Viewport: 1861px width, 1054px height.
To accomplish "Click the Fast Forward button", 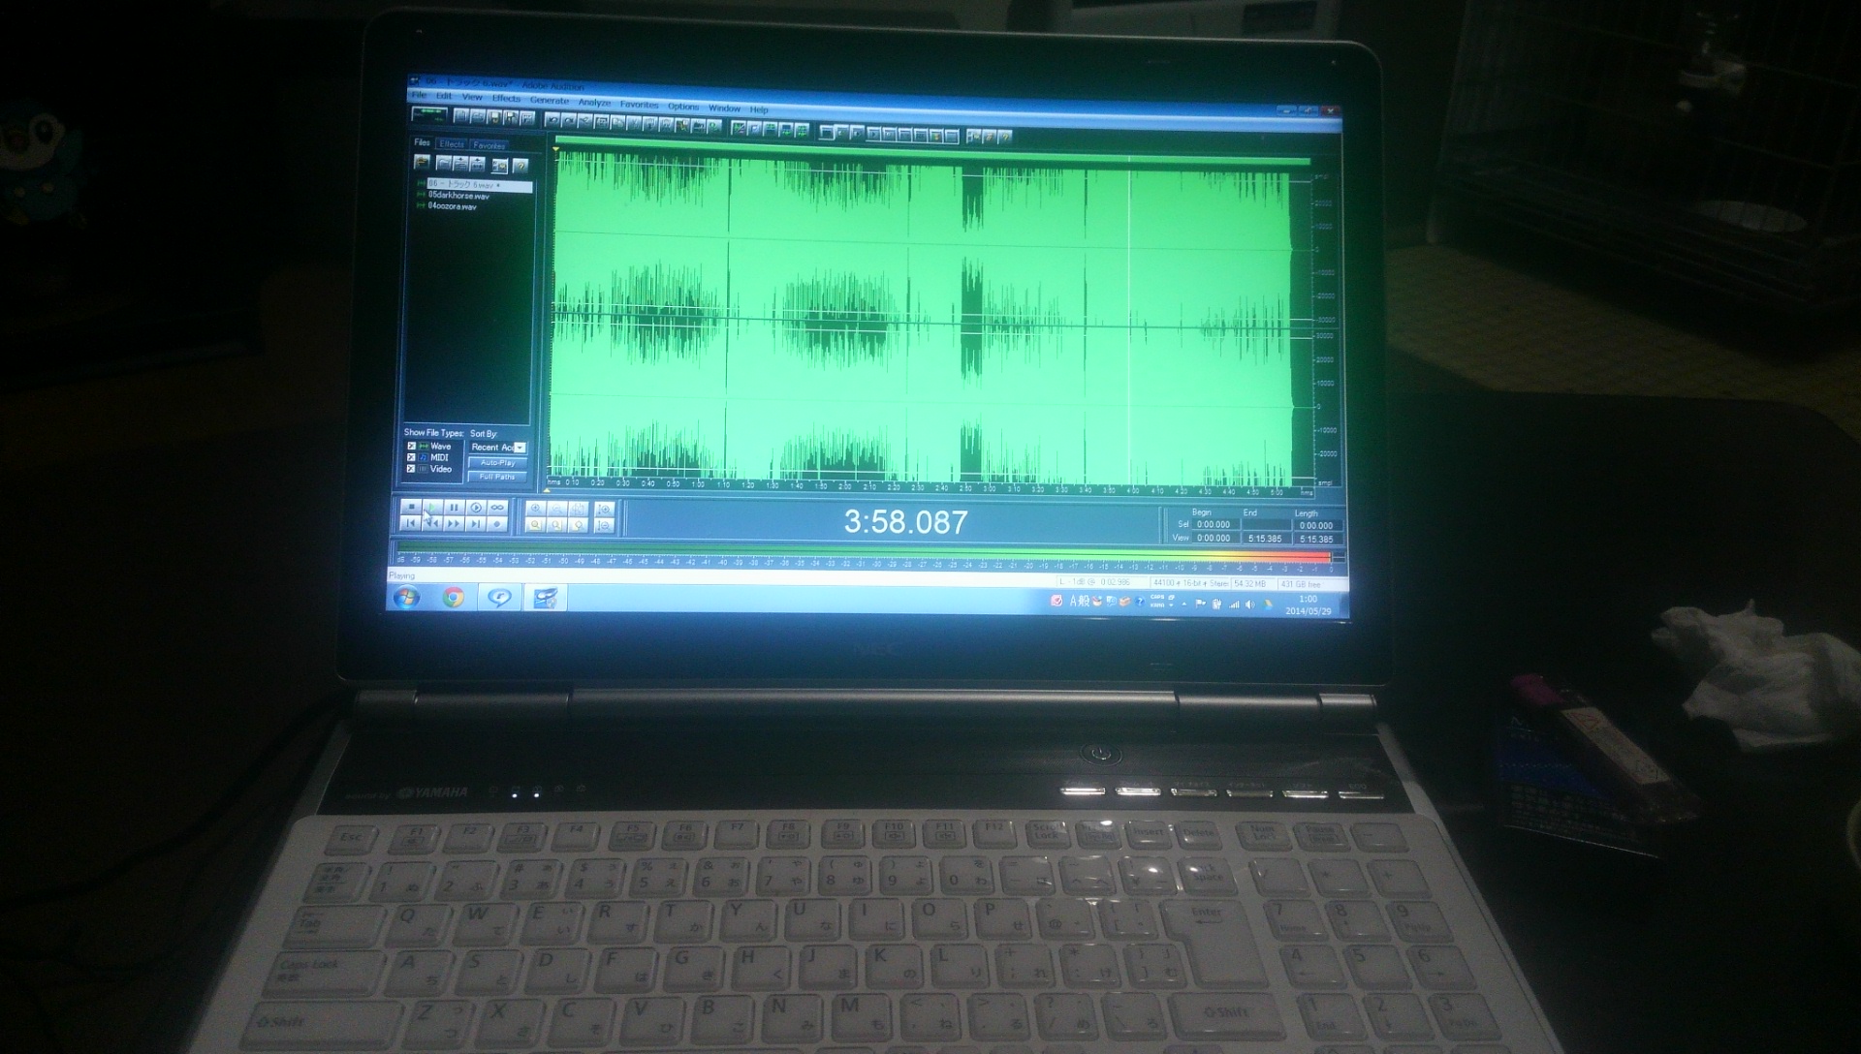I will 454,523.
